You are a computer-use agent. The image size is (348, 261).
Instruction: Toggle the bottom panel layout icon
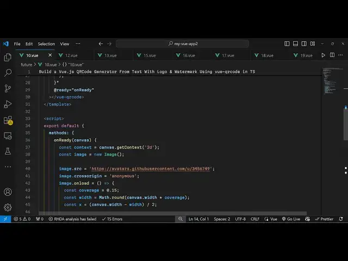295,43
